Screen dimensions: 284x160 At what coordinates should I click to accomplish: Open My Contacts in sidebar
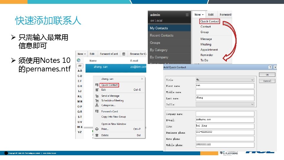pos(169,28)
